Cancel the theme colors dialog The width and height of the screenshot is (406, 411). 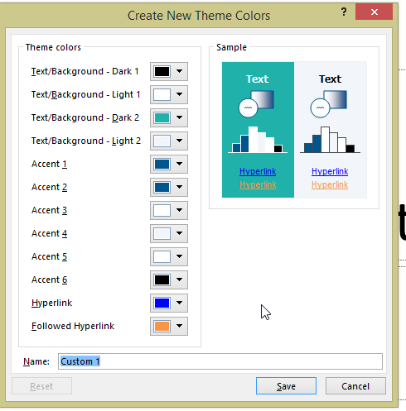[x=355, y=386]
